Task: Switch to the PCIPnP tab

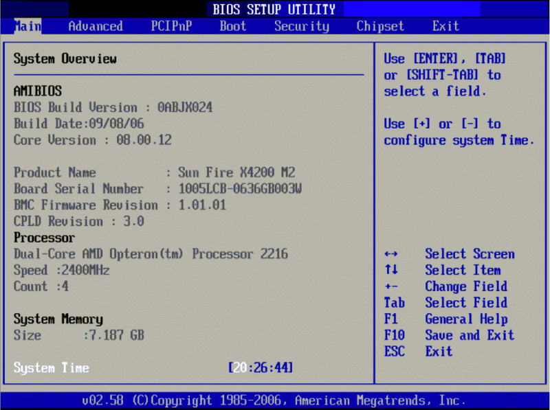Action: (x=171, y=26)
